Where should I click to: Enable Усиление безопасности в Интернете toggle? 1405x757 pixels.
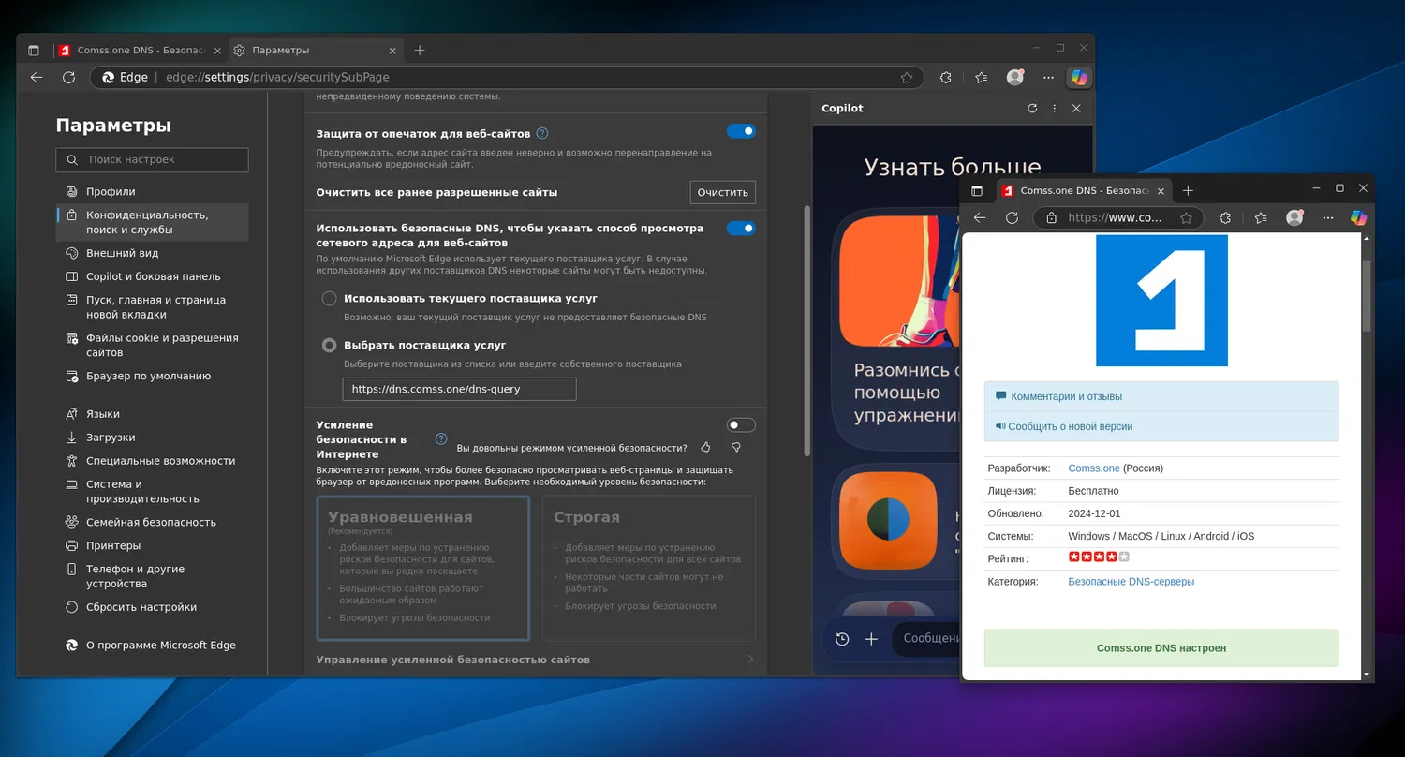pyautogui.click(x=741, y=425)
